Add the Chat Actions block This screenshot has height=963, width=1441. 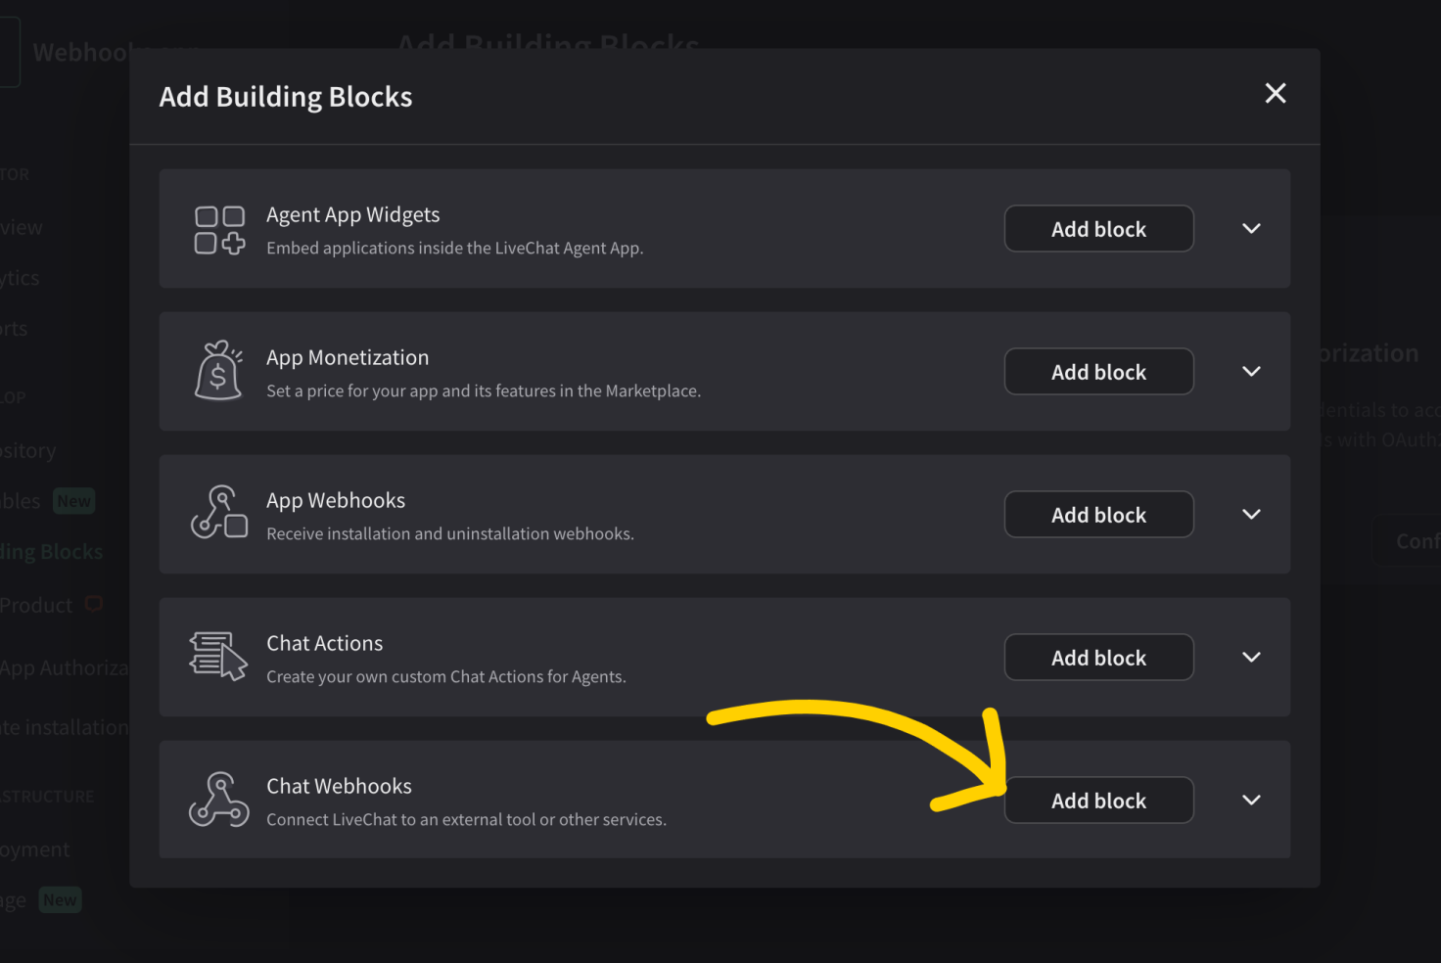(1099, 658)
